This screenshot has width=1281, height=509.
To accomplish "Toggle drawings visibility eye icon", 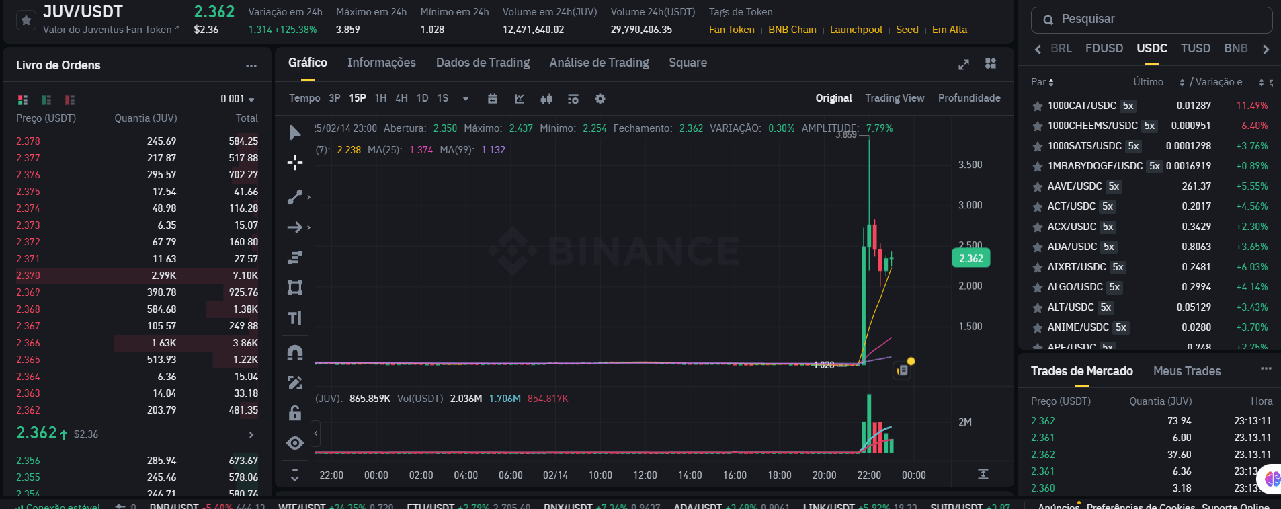I will (x=294, y=443).
